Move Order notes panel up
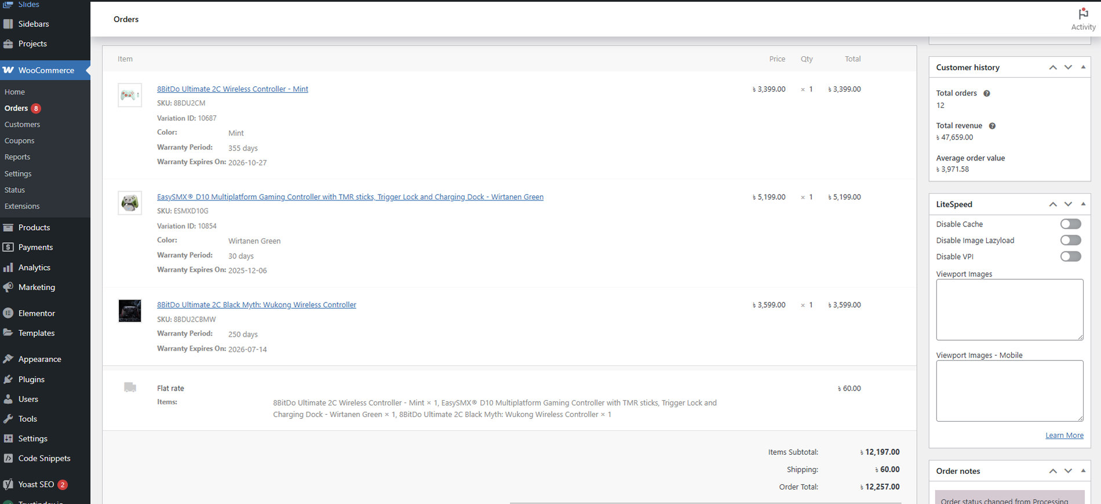This screenshot has height=504, width=1101. [x=1053, y=471]
